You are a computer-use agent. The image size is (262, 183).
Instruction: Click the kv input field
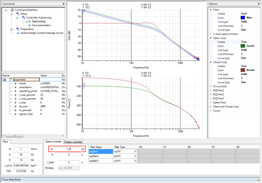[69, 149]
